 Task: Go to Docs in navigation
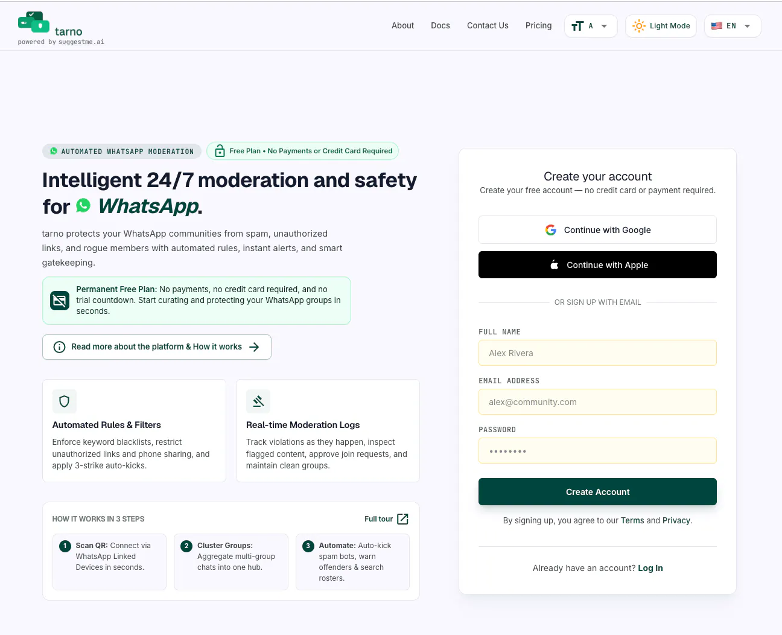[x=440, y=25]
